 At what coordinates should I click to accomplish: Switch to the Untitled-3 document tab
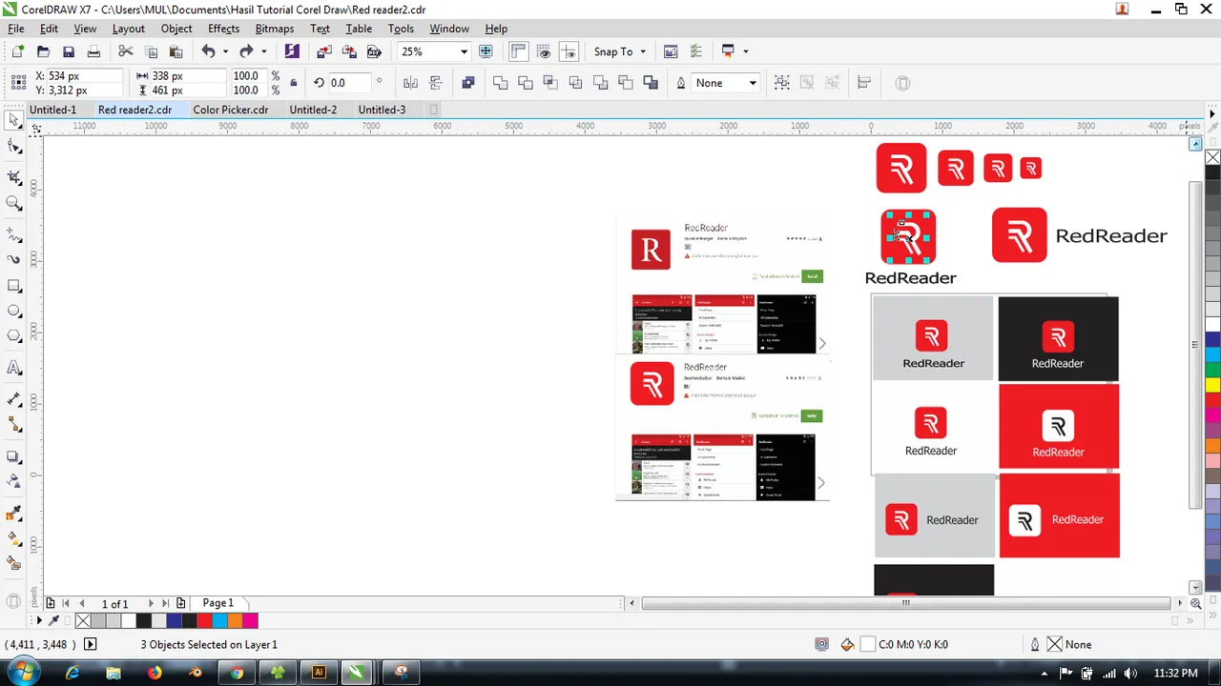pyautogui.click(x=382, y=110)
